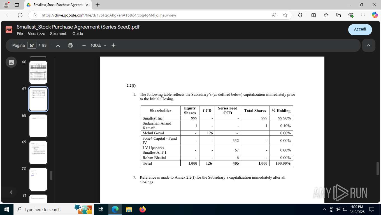Open page 66 thumbnail

pos(38,72)
